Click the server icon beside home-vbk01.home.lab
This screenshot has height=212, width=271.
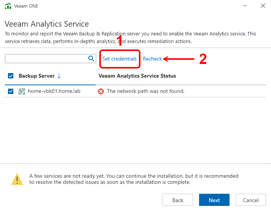[22, 91]
